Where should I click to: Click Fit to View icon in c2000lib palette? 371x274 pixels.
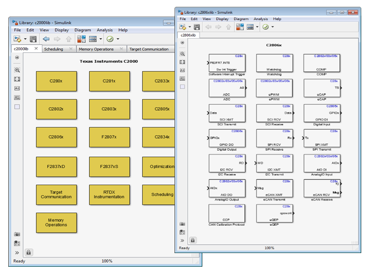(17, 79)
